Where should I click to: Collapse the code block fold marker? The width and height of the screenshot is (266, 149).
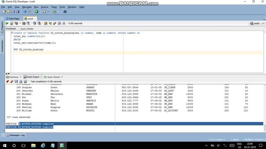12,33
